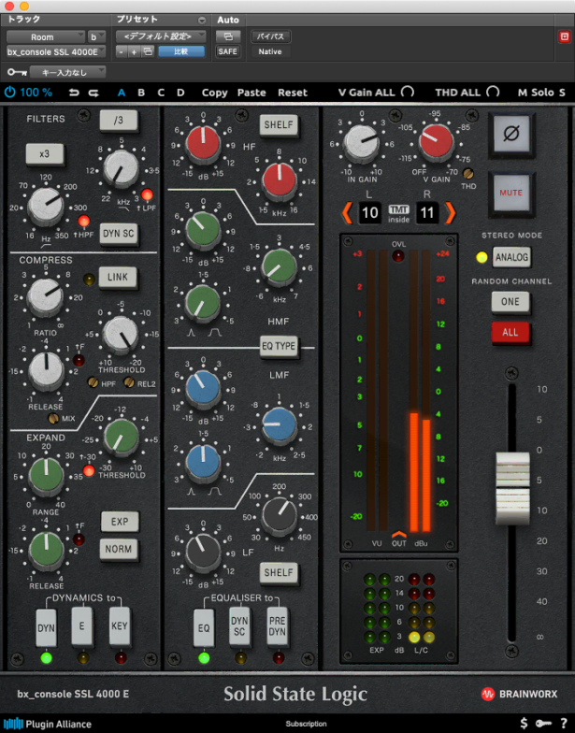Viewport: 575px width, 733px height.
Task: Toggle the phase invert Ø button
Action: click(x=510, y=135)
